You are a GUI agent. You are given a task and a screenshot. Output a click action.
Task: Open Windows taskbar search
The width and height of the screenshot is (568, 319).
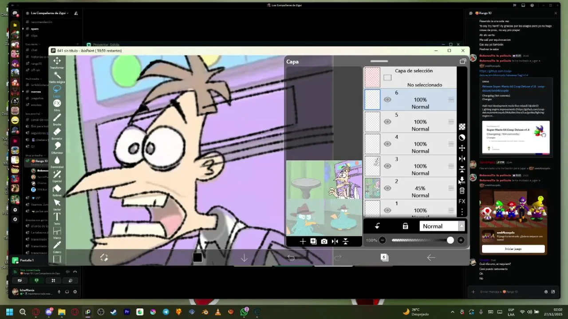[x=23, y=312]
